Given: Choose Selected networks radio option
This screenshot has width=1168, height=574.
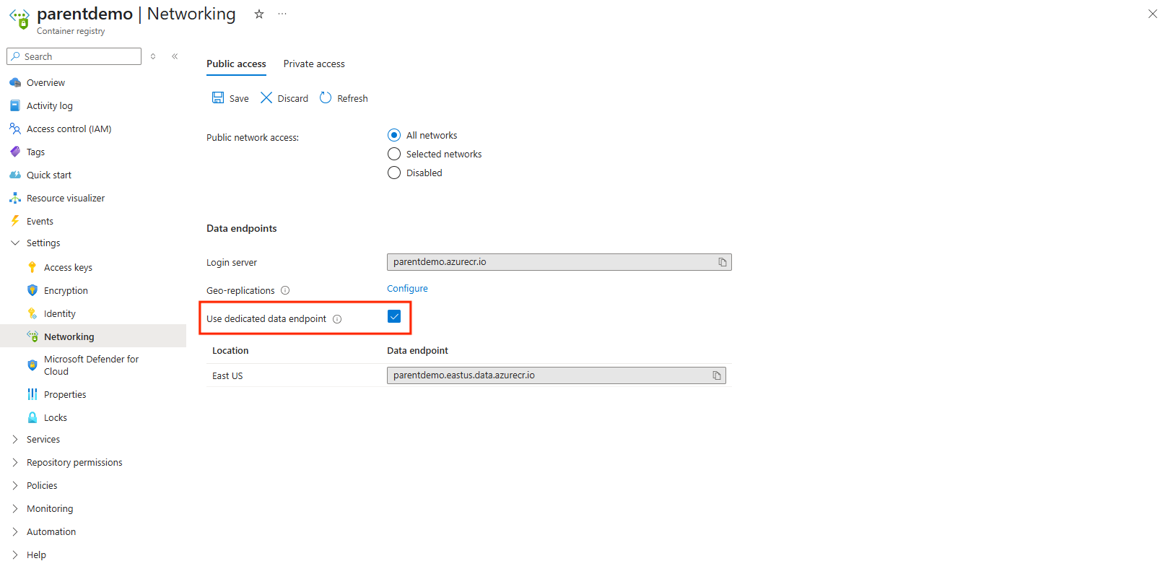Looking at the screenshot, I should tap(394, 154).
